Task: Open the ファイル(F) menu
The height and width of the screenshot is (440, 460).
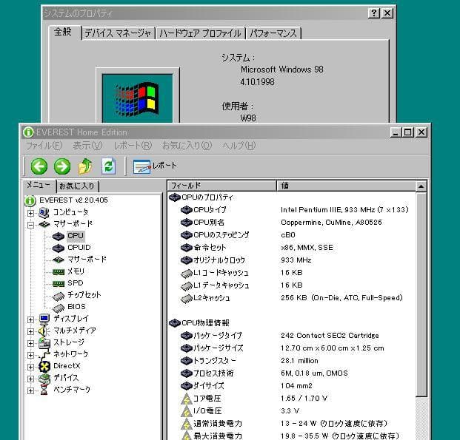Action: [x=44, y=146]
